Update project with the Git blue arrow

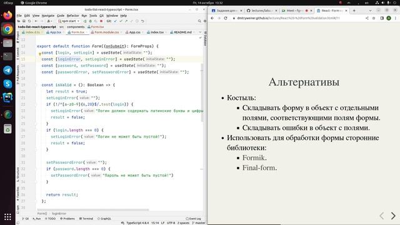(115, 21)
